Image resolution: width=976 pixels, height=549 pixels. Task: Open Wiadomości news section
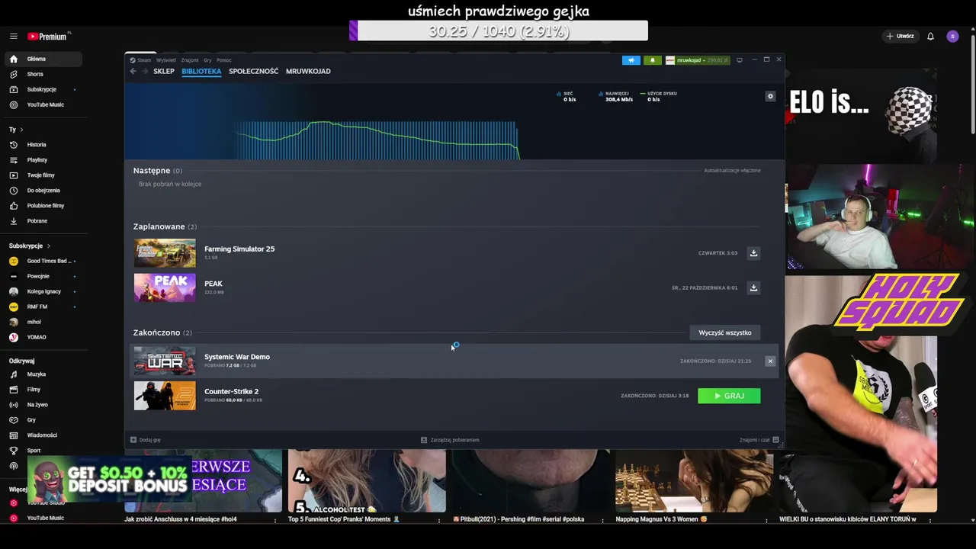coord(43,435)
